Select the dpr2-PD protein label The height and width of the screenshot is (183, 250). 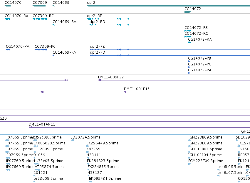(x=98, y=52)
